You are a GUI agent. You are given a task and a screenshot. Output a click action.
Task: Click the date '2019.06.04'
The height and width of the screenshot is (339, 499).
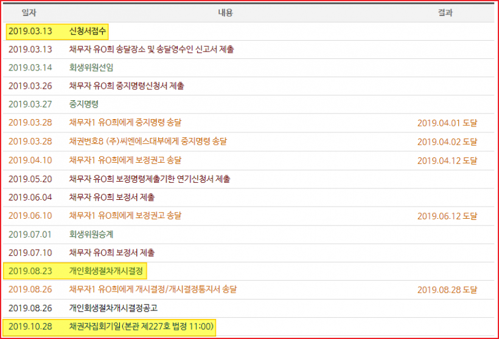[30, 197]
